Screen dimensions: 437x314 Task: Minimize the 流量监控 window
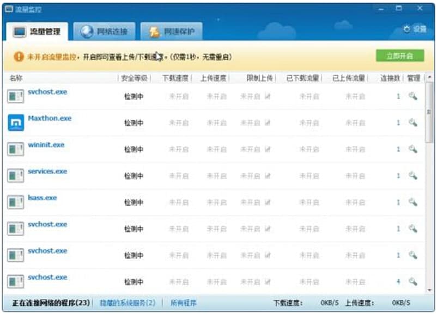(x=381, y=9)
